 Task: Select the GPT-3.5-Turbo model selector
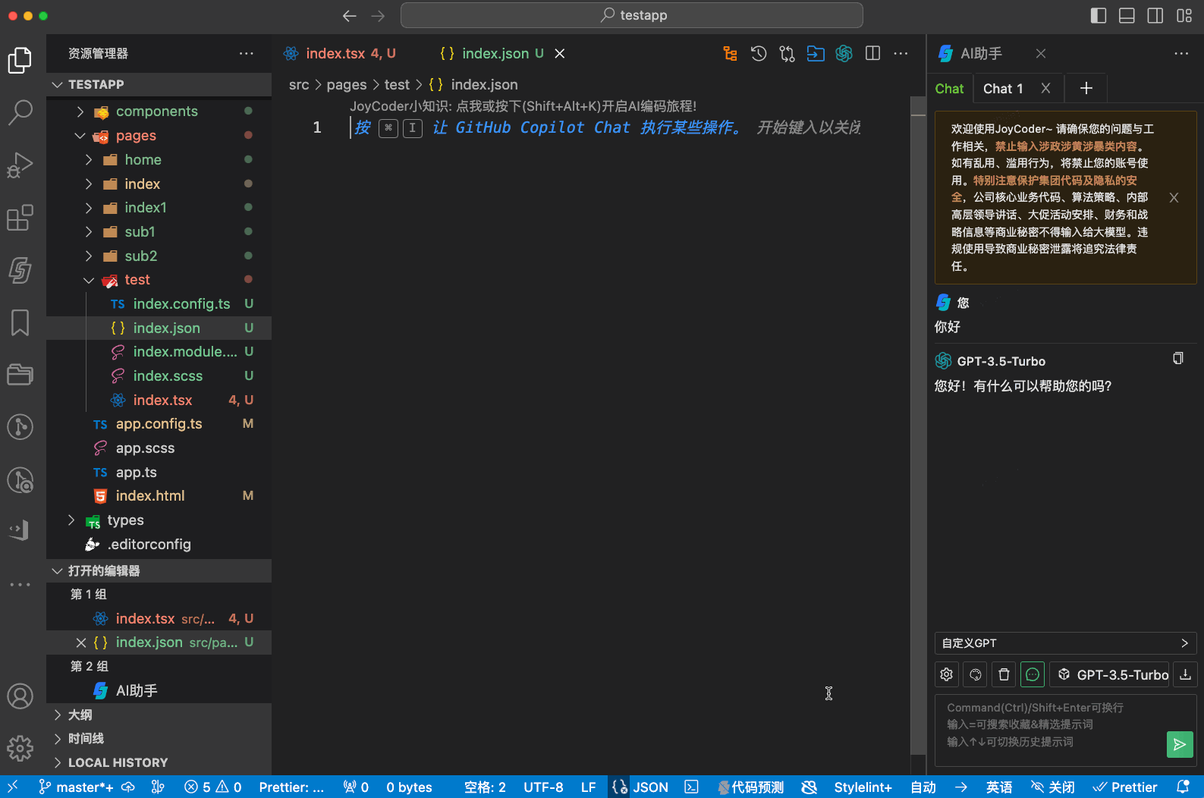[x=1111, y=674]
